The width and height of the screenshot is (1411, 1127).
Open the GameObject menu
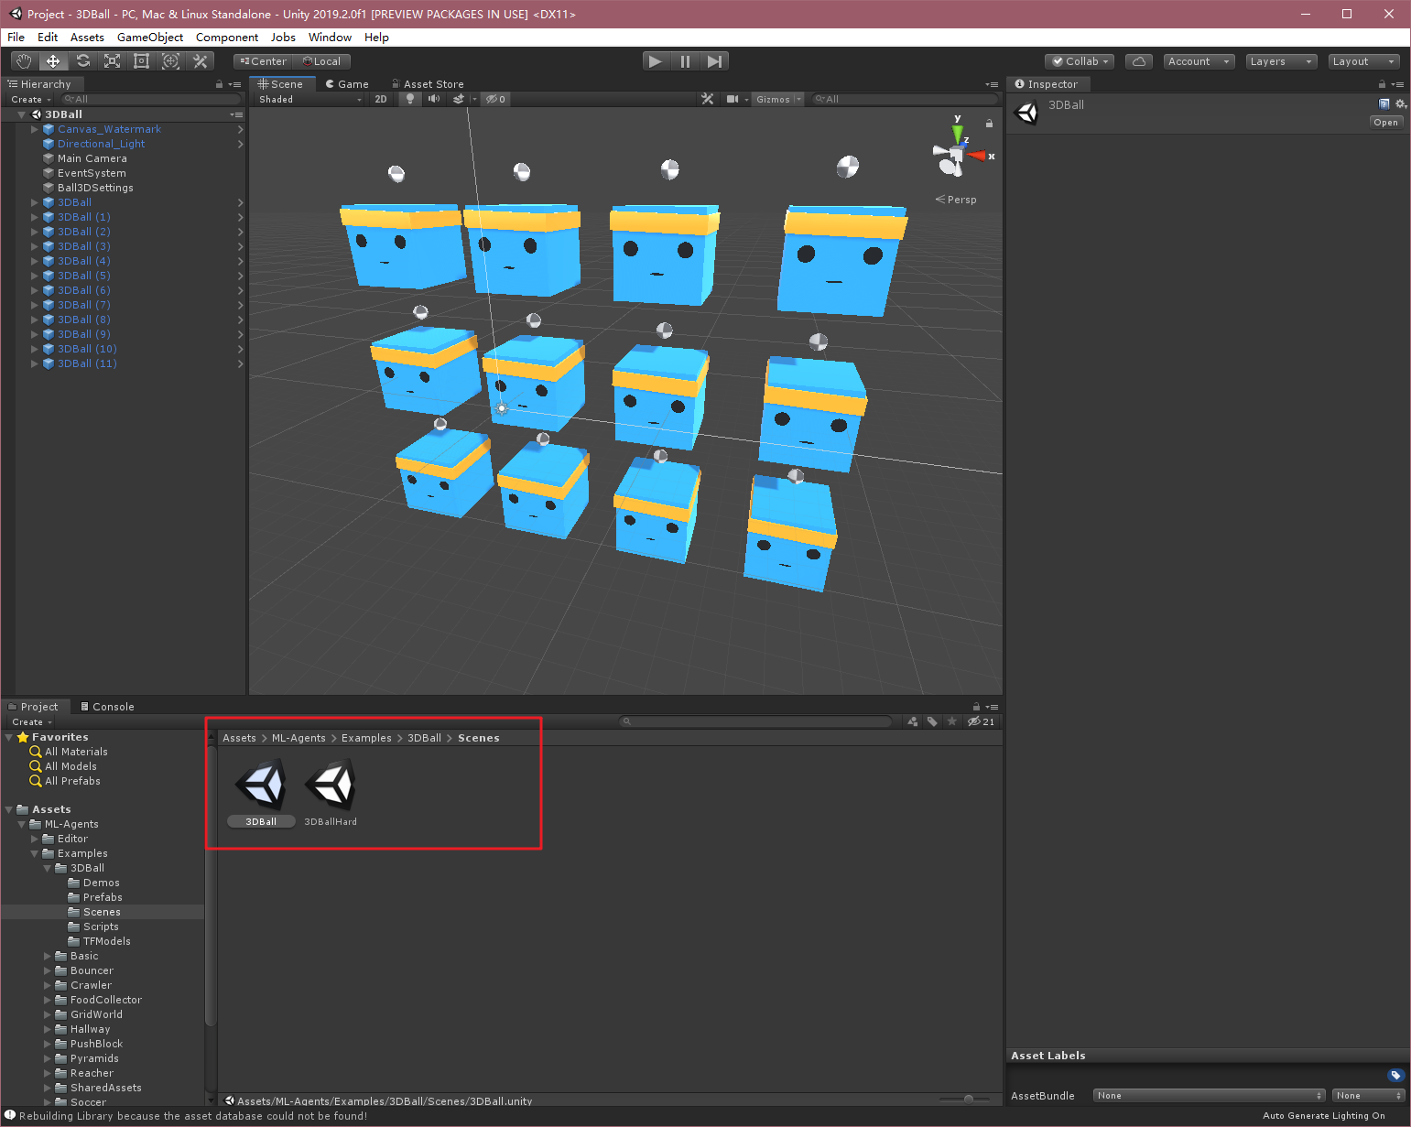[x=150, y=38]
